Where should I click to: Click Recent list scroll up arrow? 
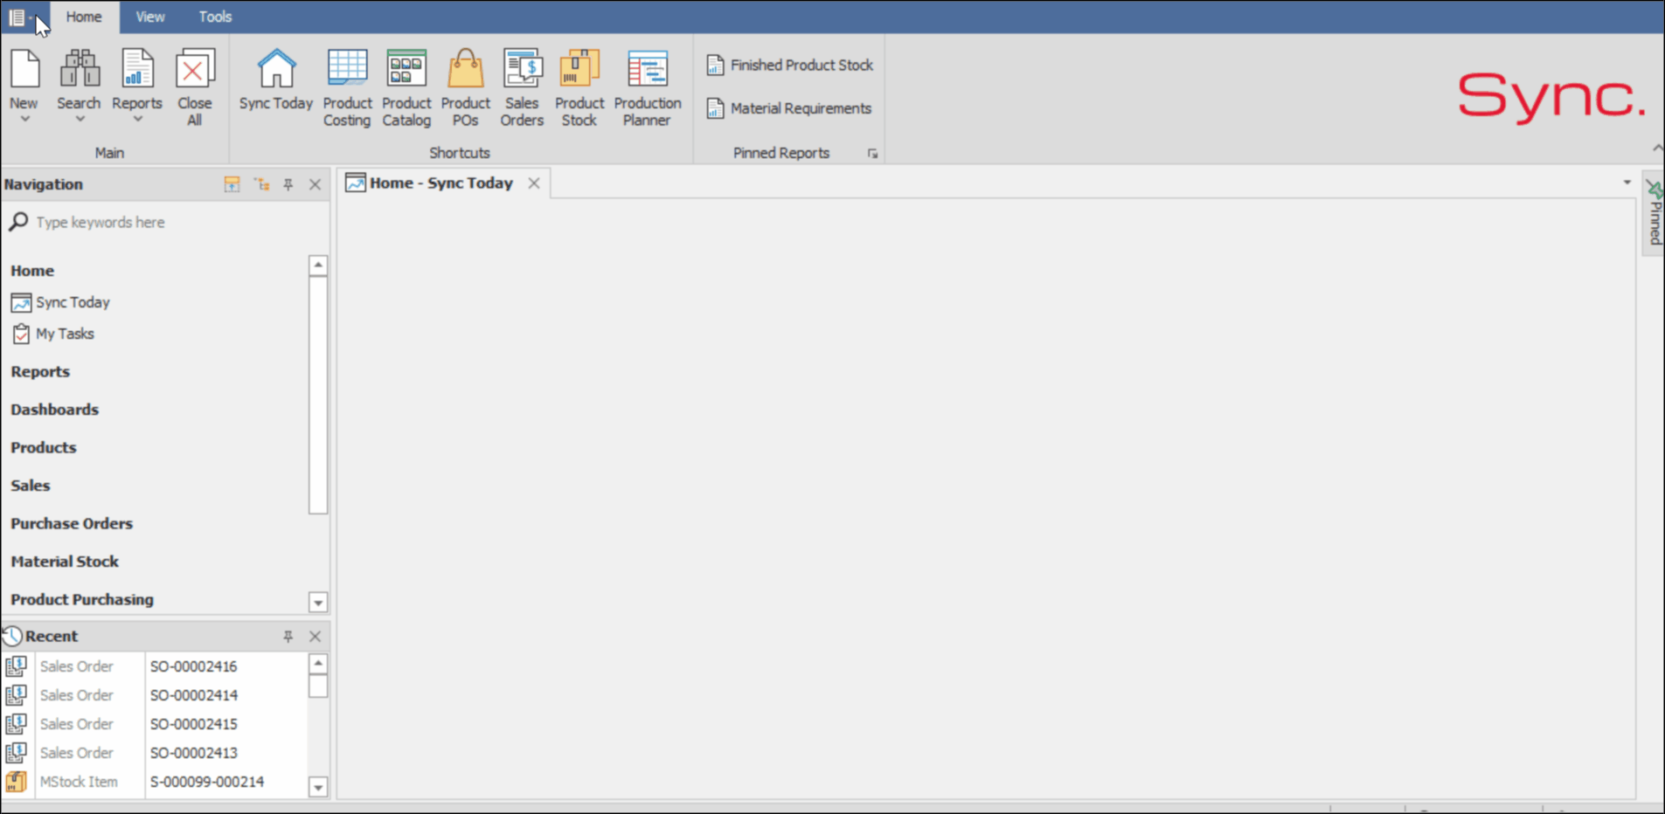(x=318, y=664)
